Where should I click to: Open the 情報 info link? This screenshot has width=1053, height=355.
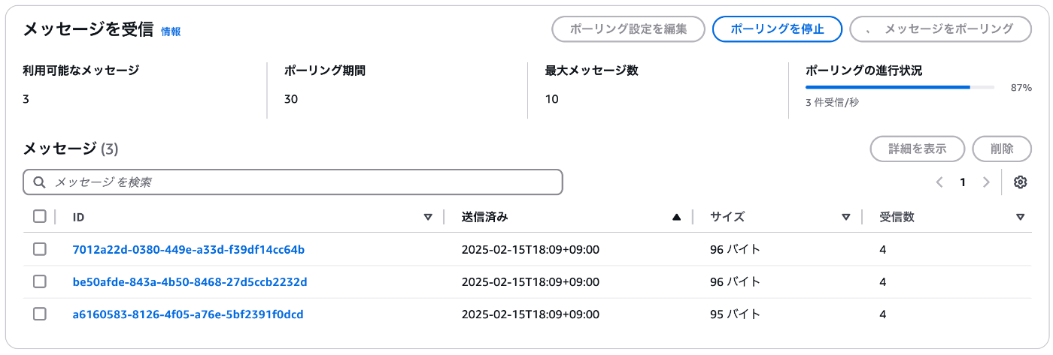pyautogui.click(x=171, y=32)
